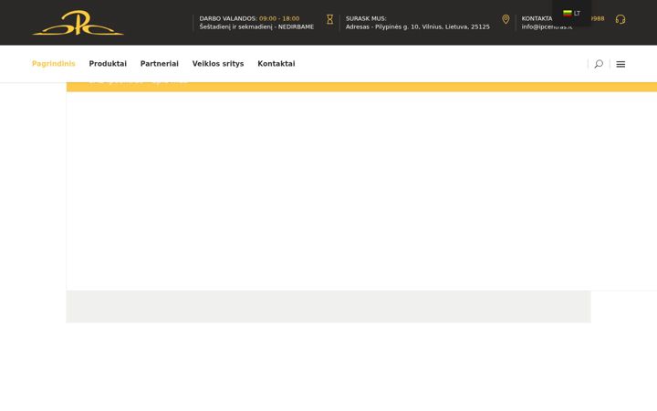The width and height of the screenshot is (657, 411).
Task: Open the Veiklos sritys menu item
Action: coord(218,64)
